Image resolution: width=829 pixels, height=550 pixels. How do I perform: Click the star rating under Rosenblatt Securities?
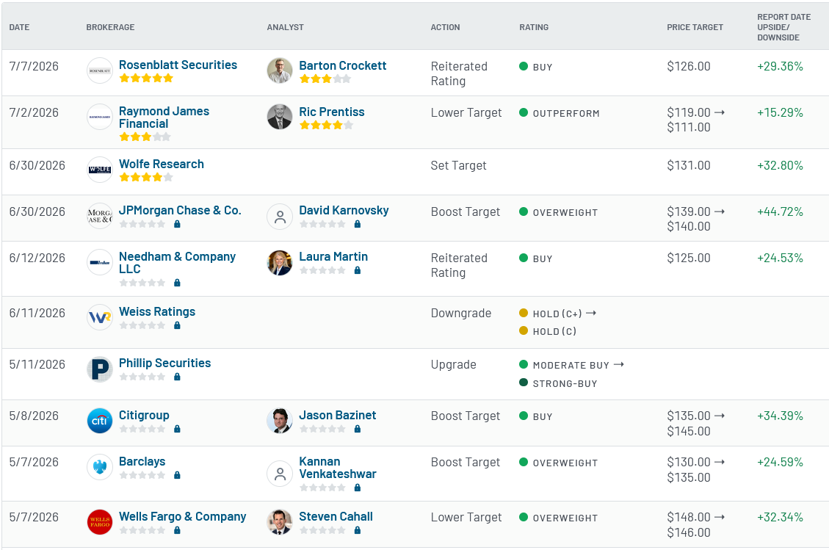tap(146, 79)
